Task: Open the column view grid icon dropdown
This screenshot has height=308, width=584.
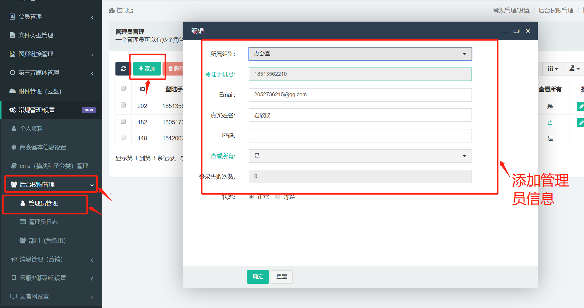Action: pyautogui.click(x=553, y=69)
